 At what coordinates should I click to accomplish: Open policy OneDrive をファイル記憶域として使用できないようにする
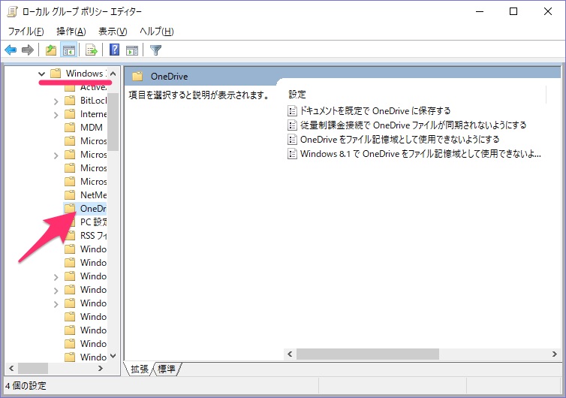[393, 139]
